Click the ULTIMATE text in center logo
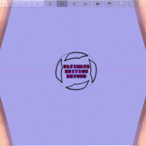This screenshot has height=146, width=146. (x=76, y=66)
